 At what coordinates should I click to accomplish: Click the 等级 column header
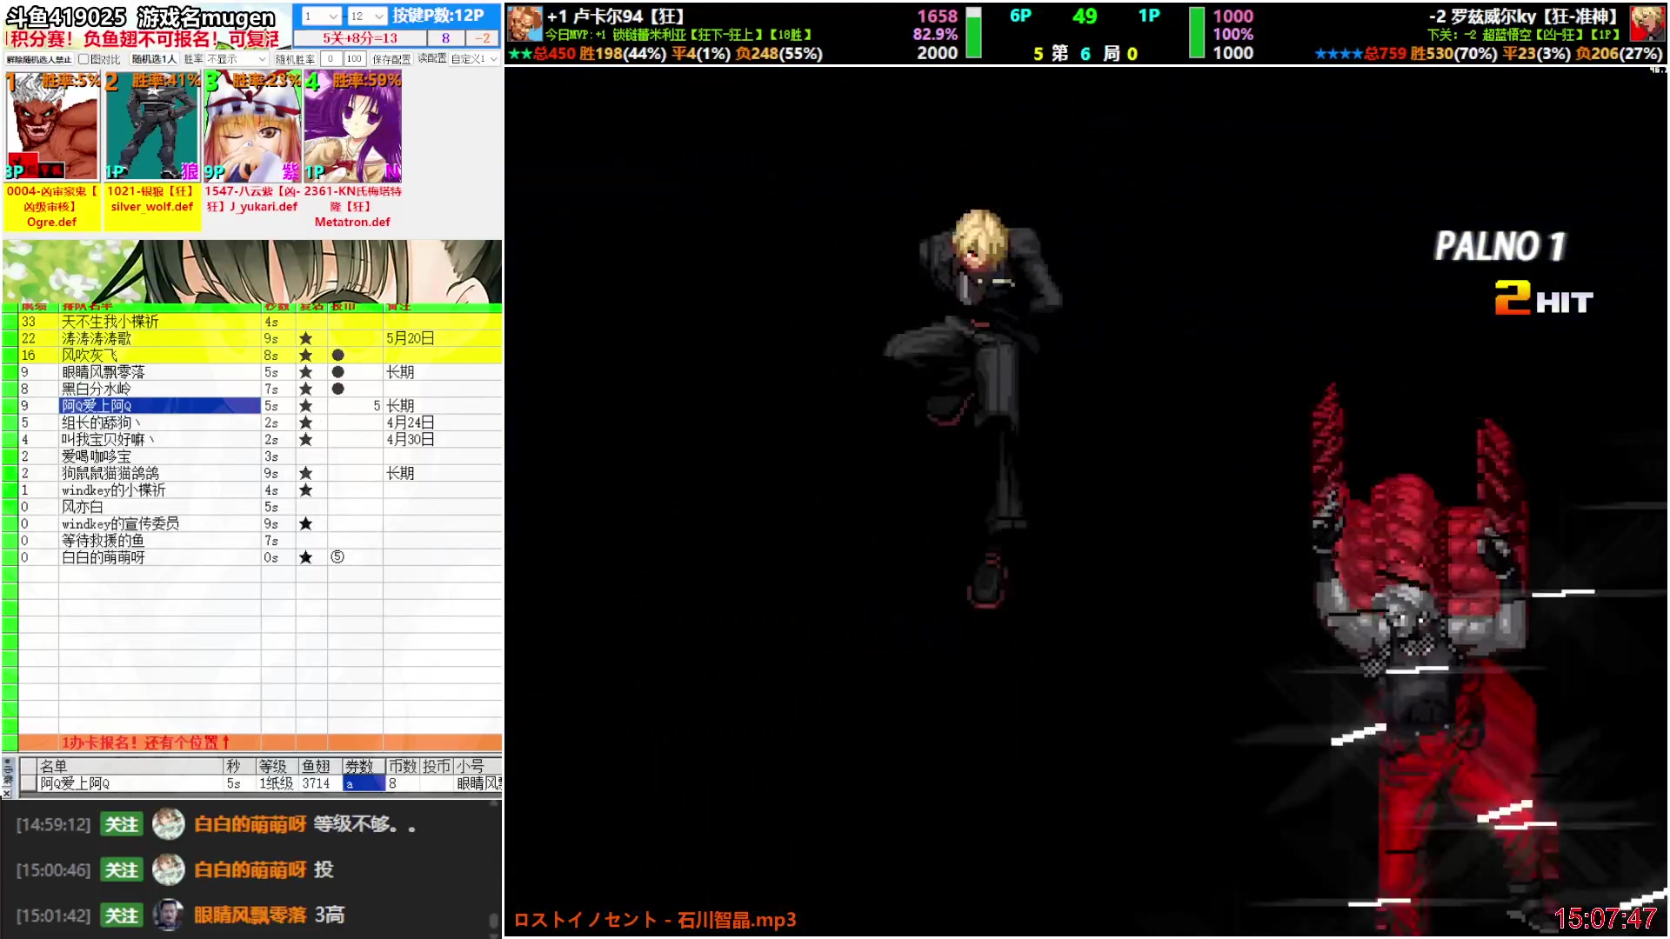pyautogui.click(x=277, y=766)
